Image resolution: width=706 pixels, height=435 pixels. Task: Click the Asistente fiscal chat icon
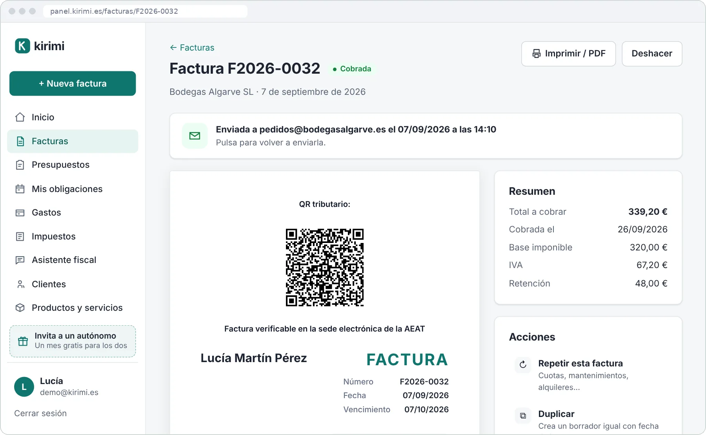[20, 260]
